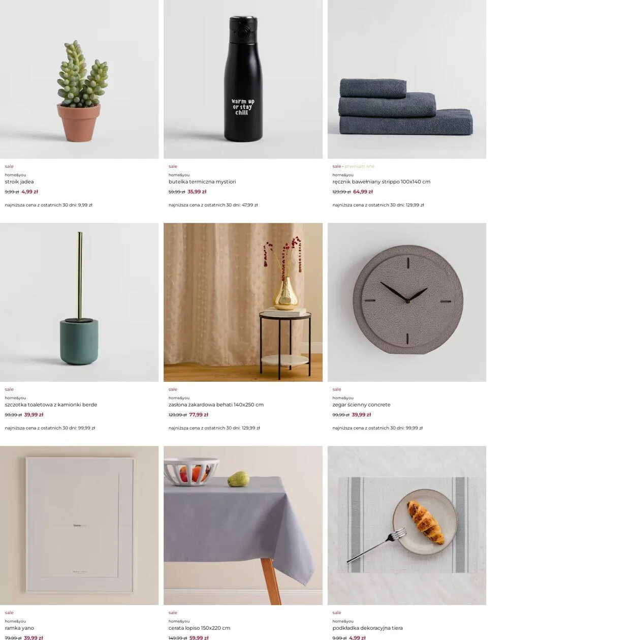Viewport: 635px width, 640px height.
Task: Click 'zasłona żakardowa behati 140x250 cm' title
Action: click(216, 405)
